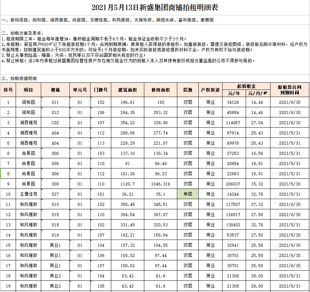Click building cell C02

coord(55,123)
